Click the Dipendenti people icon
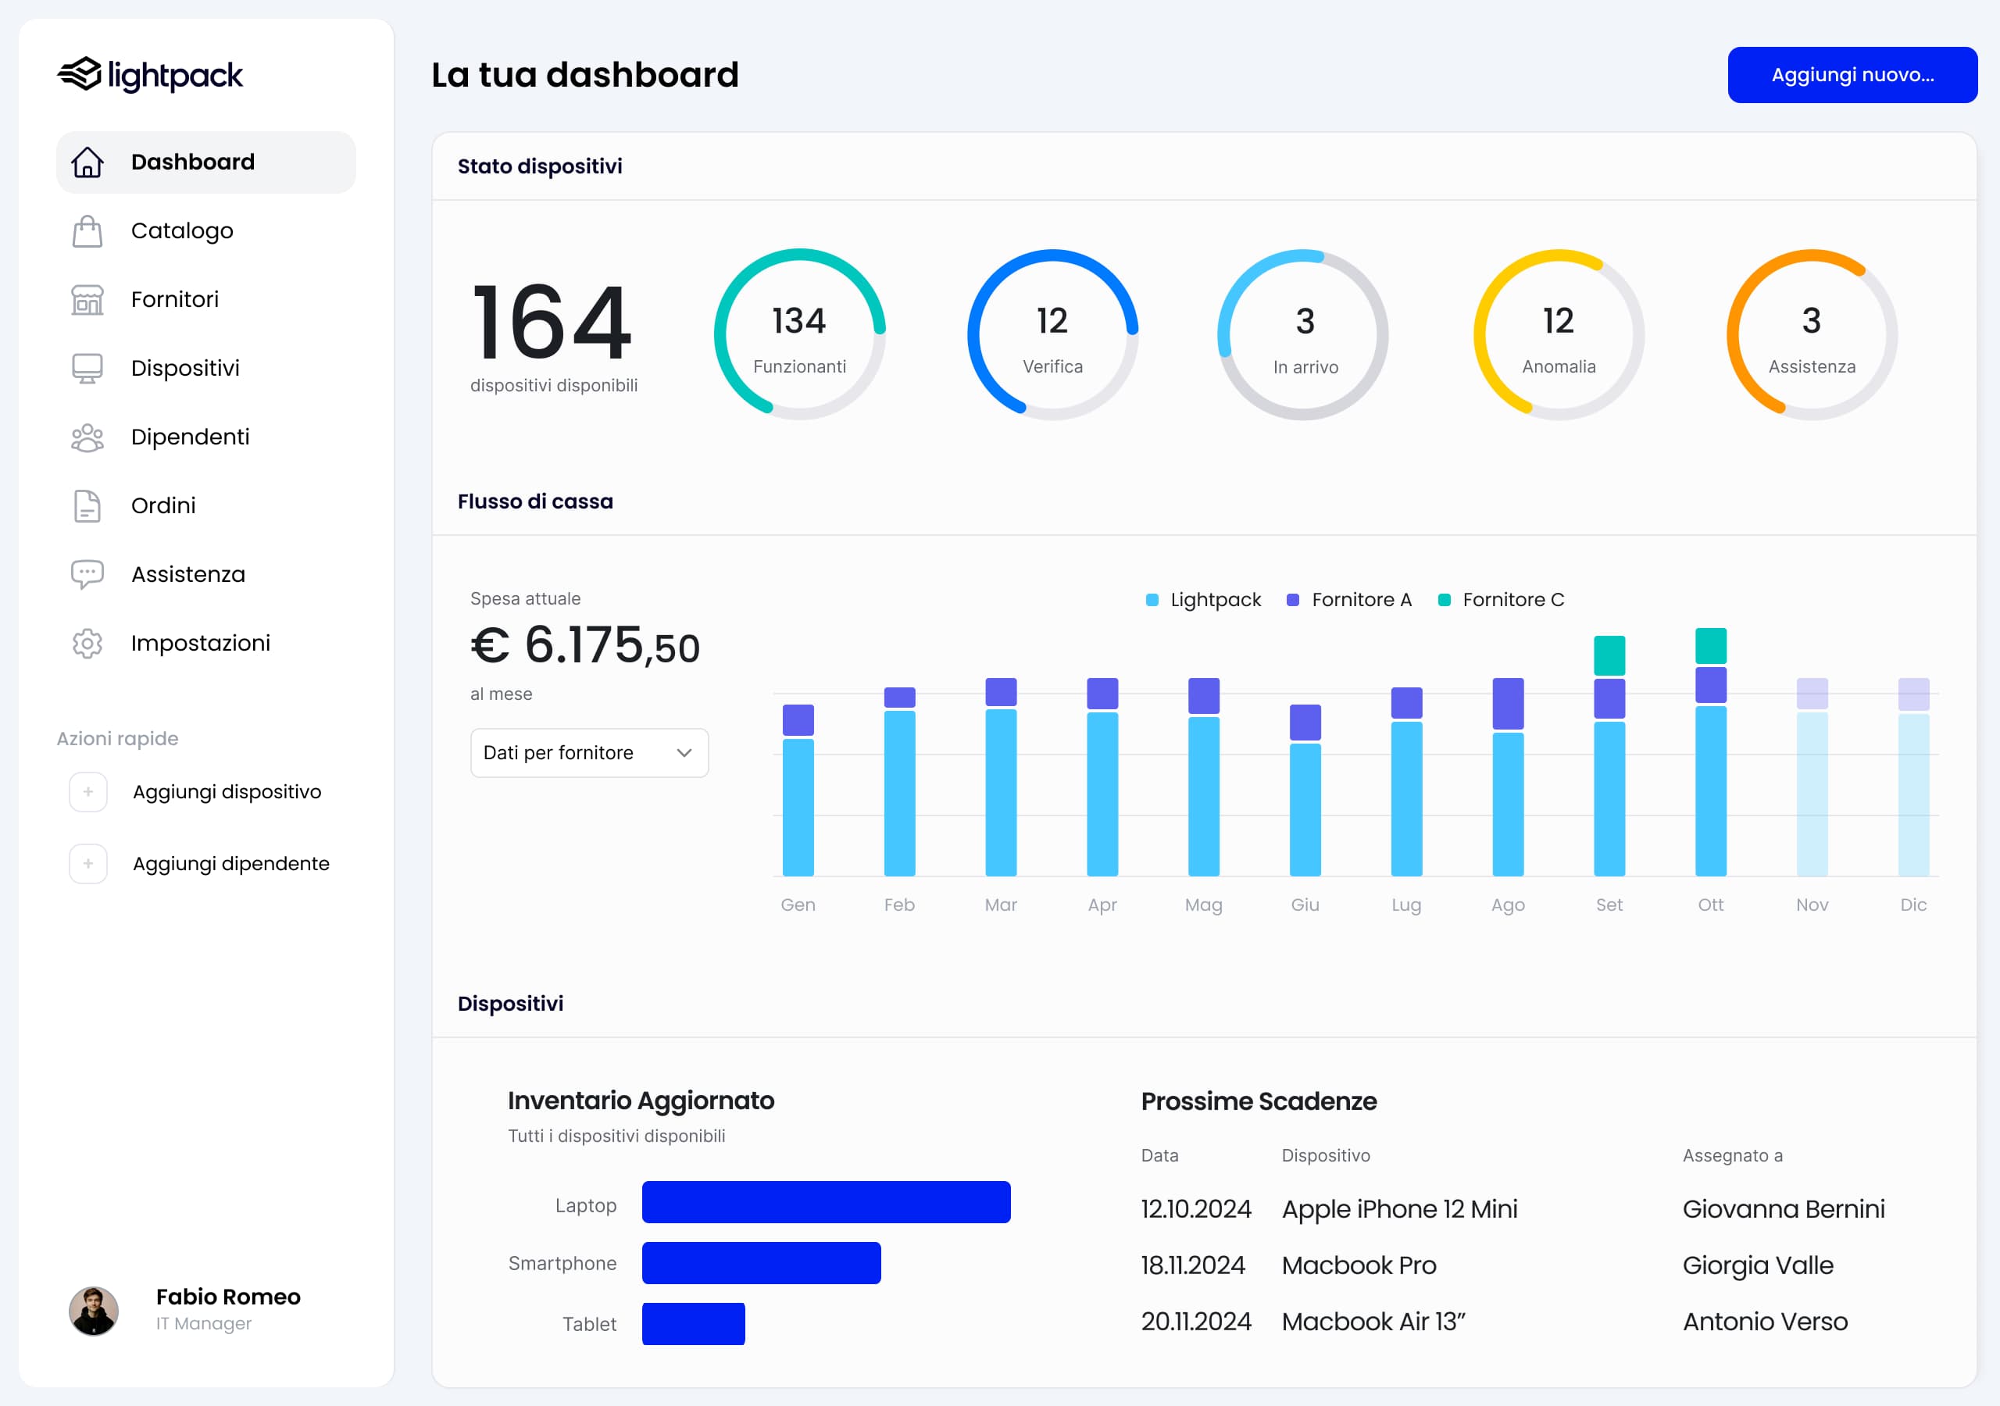2000x1406 pixels. 87,437
